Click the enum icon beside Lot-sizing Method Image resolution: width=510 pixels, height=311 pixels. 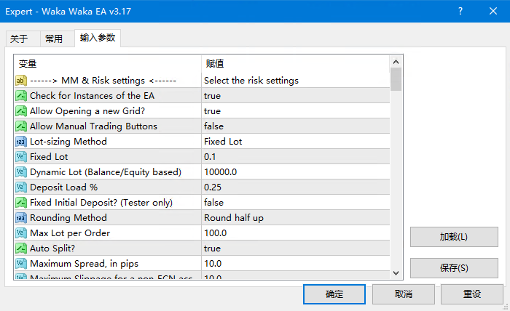tap(21, 142)
